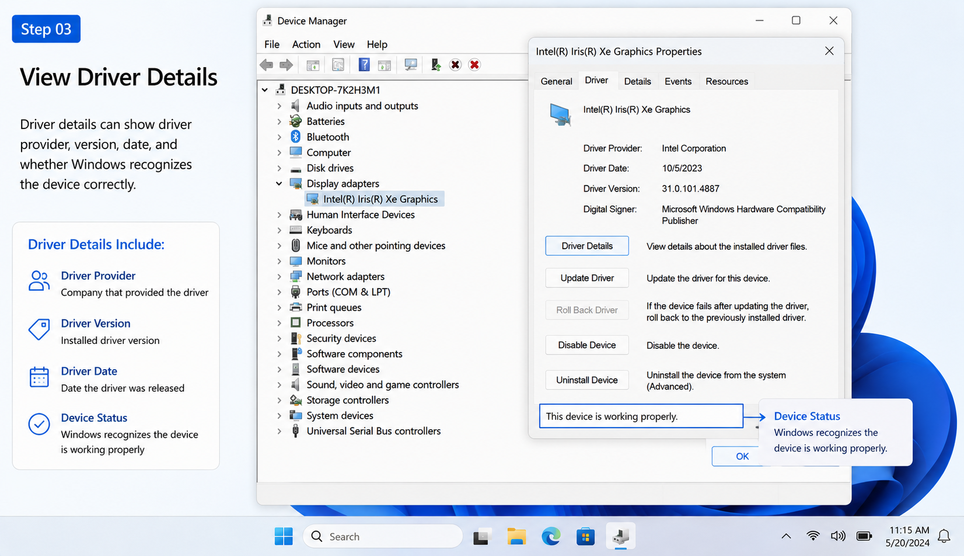The height and width of the screenshot is (556, 964).
Task: Click the Forward arrow in Device Manager toolbar
Action: pos(286,65)
